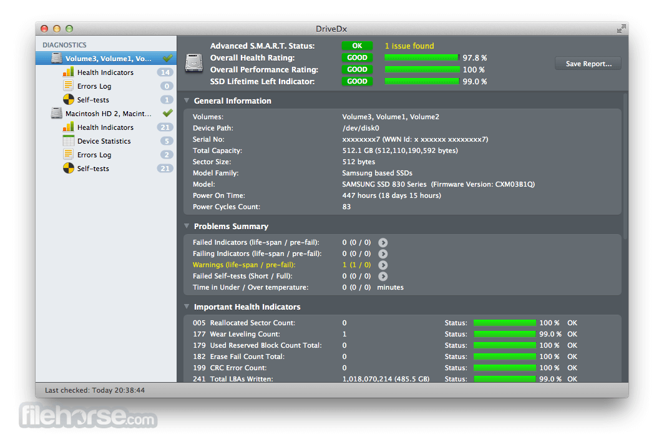Image resolution: width=664 pixels, height=447 pixels.
Task: Click '447 hours (18 days 15 hours)' value
Action: coord(392,195)
